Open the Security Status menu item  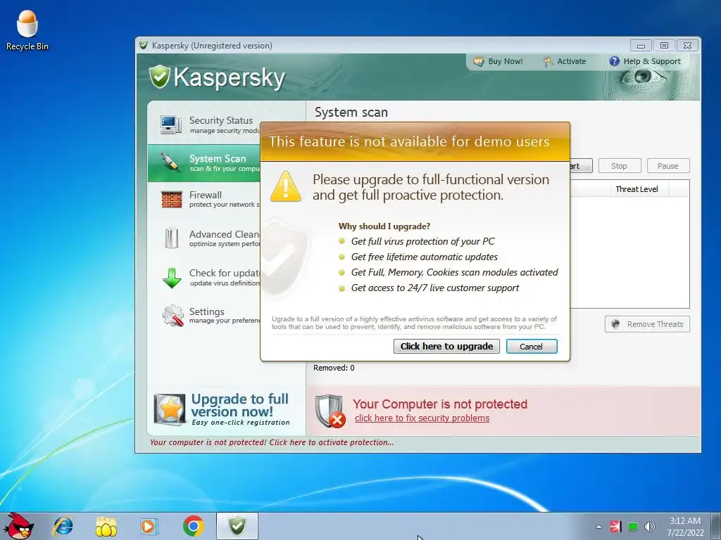pyautogui.click(x=203, y=124)
